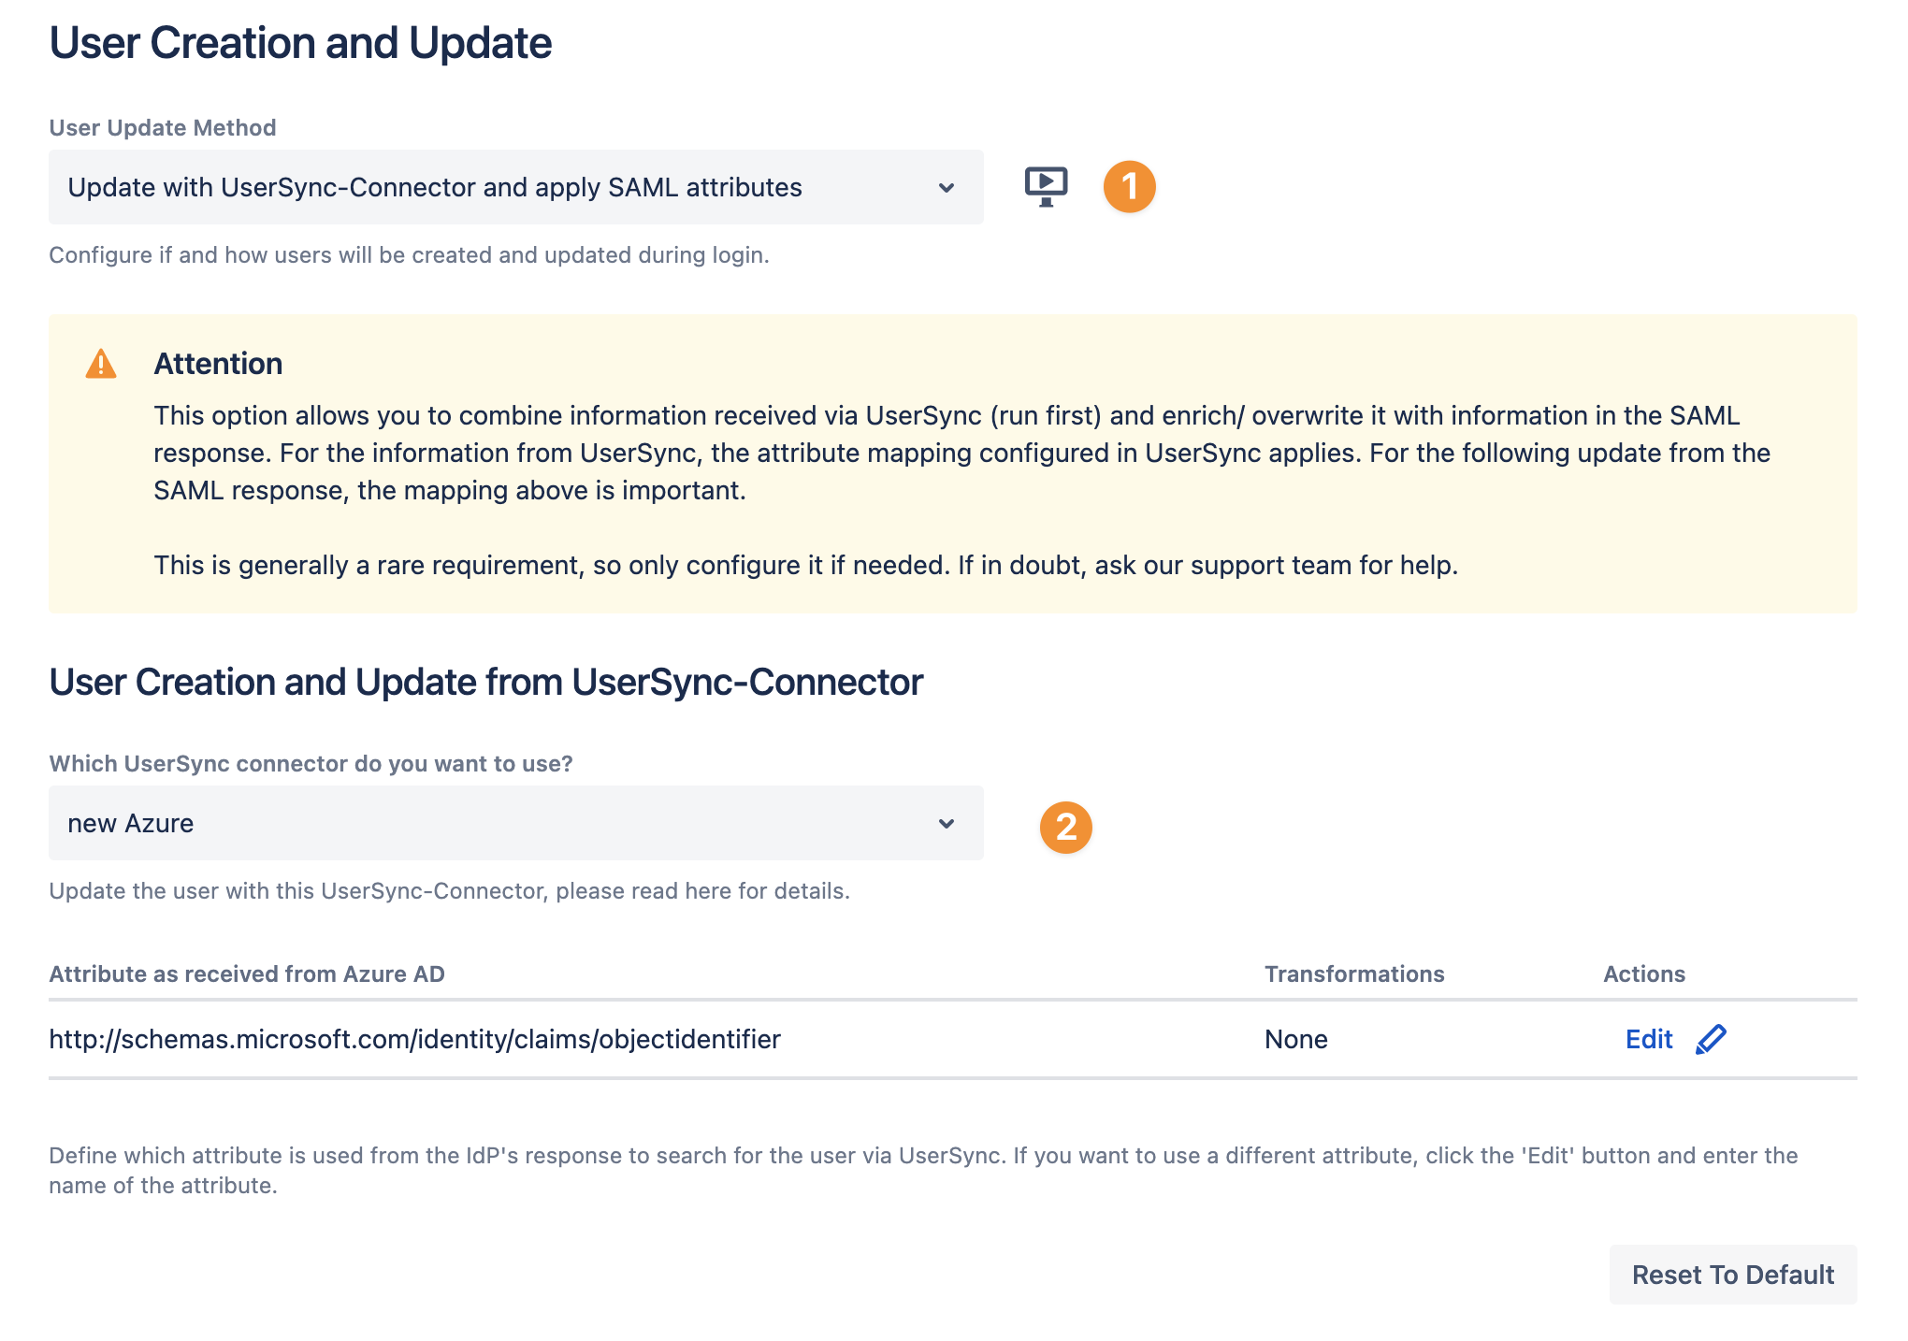The image size is (1908, 1341).
Task: Click the orange step 2 badge
Action: 1065,827
